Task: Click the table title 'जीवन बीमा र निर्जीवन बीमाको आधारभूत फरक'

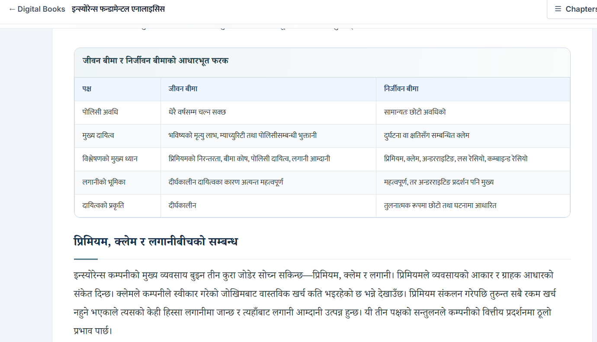Action: [155, 61]
